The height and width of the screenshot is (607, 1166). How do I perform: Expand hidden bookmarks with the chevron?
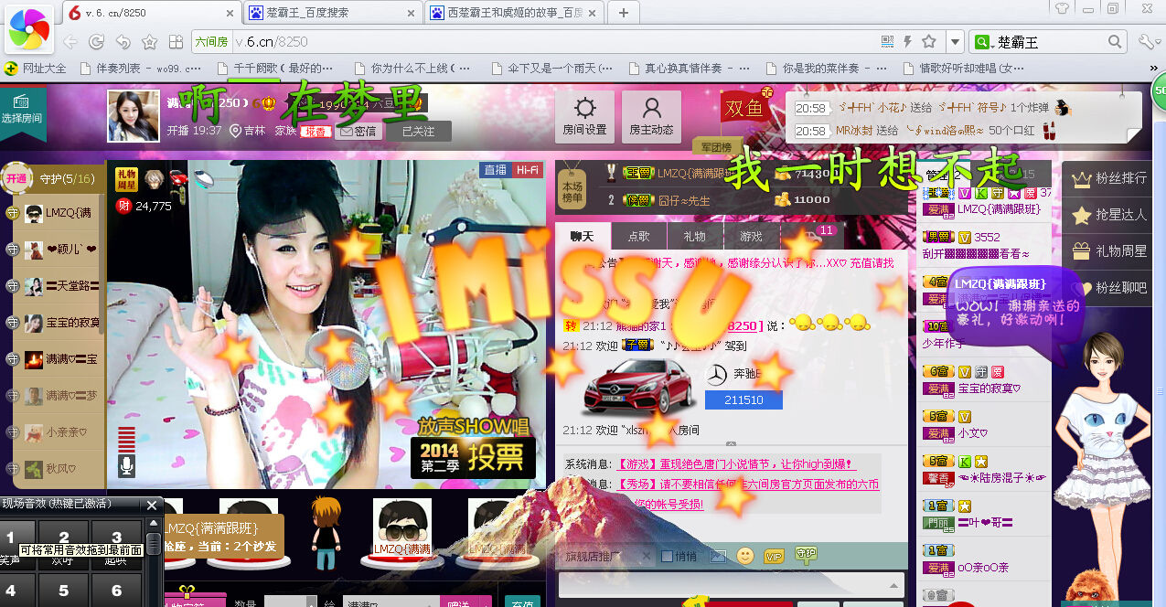pyautogui.click(x=1154, y=69)
